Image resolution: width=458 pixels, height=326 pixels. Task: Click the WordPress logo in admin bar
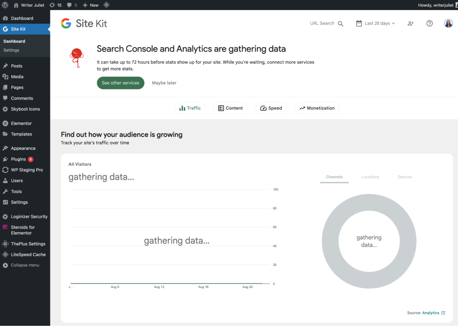[x=5, y=5]
